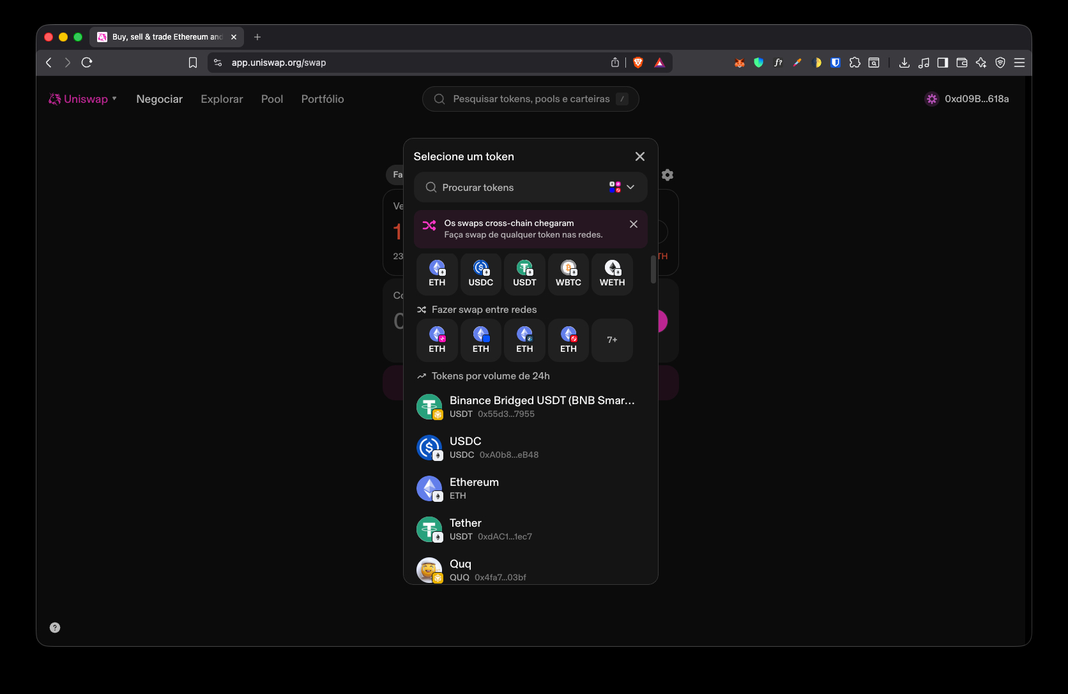1068x694 pixels.
Task: Click the share icon in address bar
Action: (614, 63)
